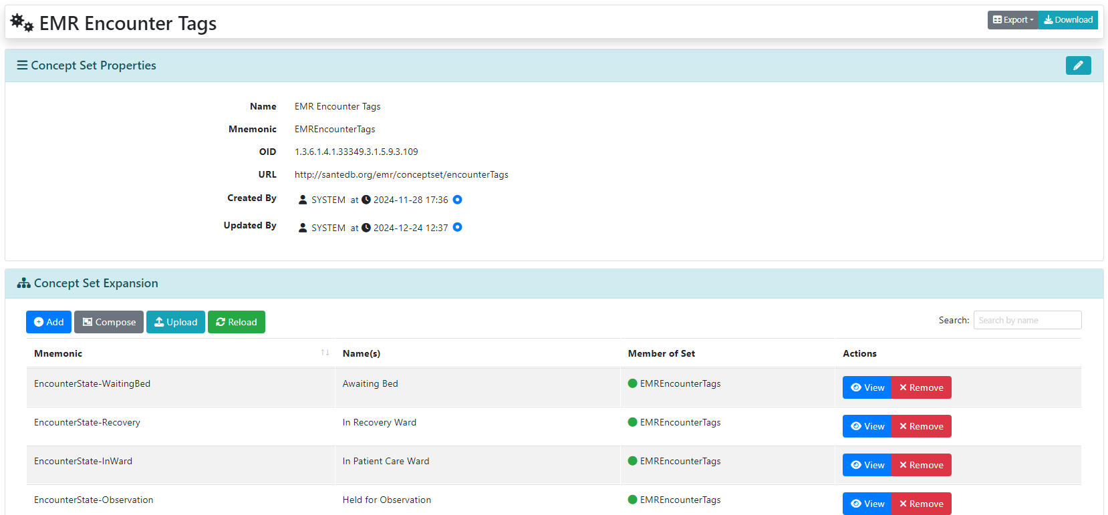Click the Add concept button
1108x515 pixels.
(49, 322)
